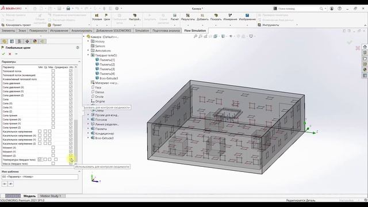The width and height of the screenshot is (368, 207).
Task: Switch to the Поверхности tab
Action: click(x=38, y=30)
